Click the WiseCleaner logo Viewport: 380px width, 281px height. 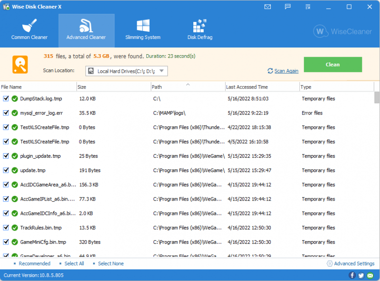coord(342,31)
